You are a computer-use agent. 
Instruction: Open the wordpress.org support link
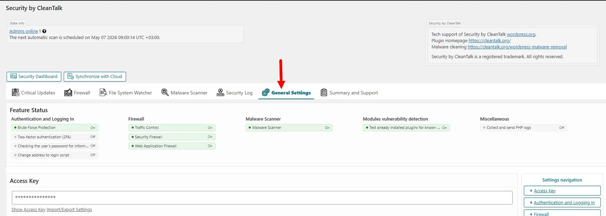[x=521, y=34]
